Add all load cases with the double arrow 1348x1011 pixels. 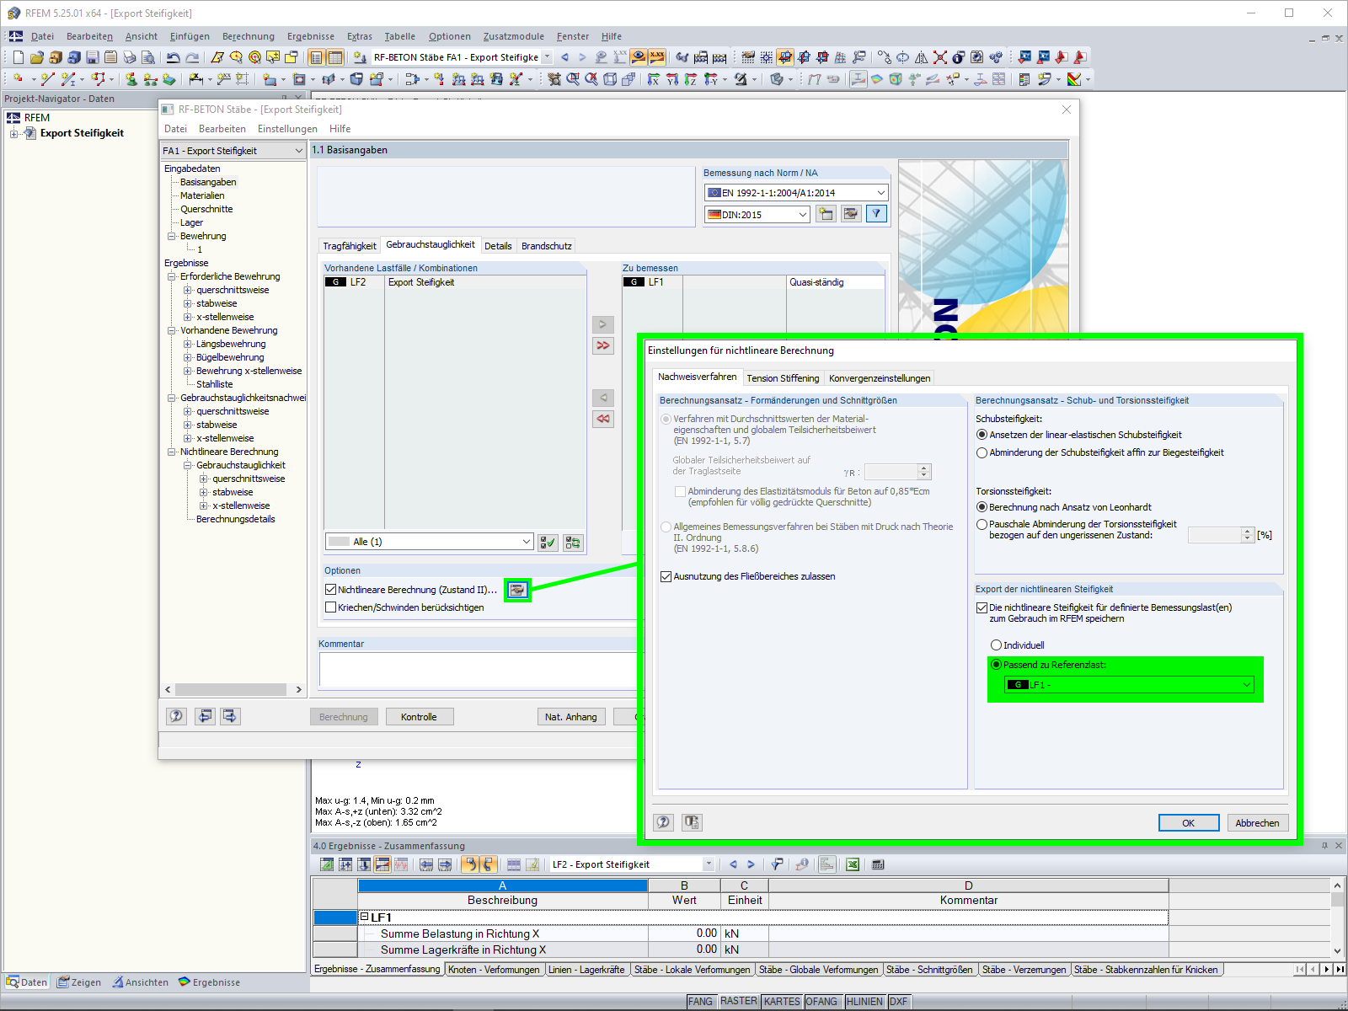603,345
